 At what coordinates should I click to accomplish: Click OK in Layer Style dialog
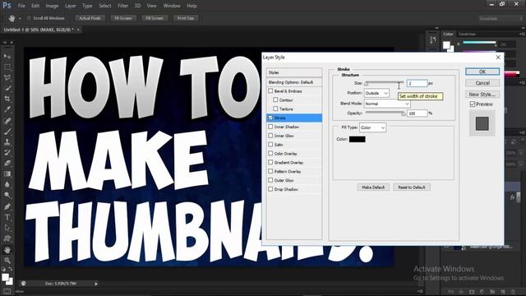click(x=482, y=72)
